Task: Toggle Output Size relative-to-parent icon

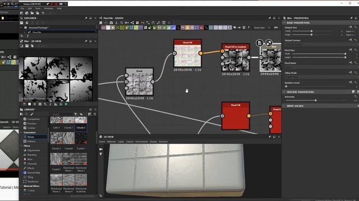Action: point(350,27)
